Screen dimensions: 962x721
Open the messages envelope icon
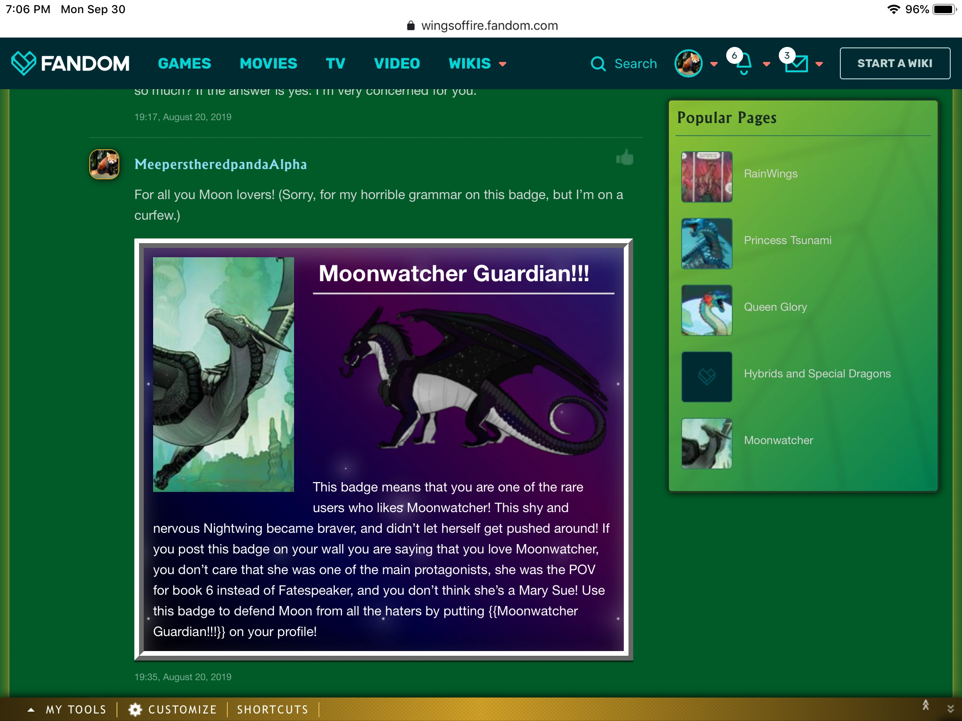pyautogui.click(x=797, y=64)
